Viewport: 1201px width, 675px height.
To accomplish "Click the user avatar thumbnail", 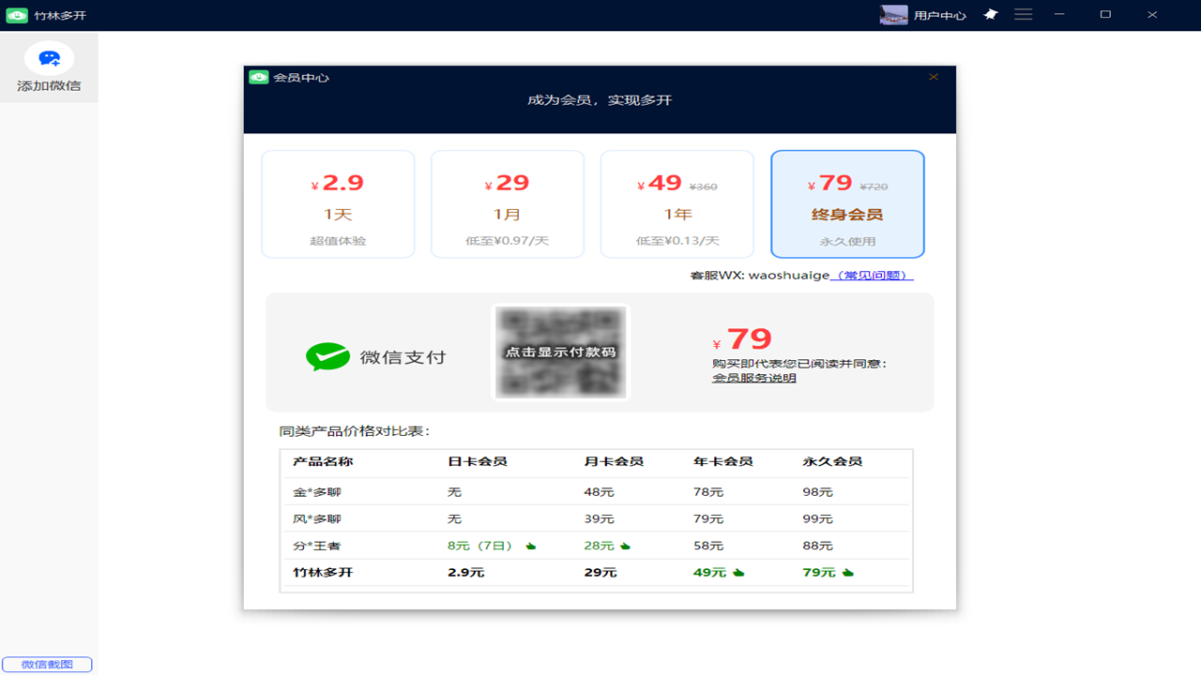I will (893, 15).
